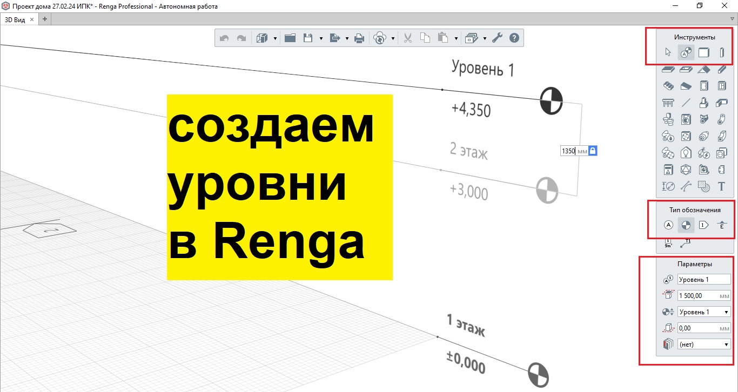
Task: Choose the Elevation mark designation type
Action: coord(721,225)
